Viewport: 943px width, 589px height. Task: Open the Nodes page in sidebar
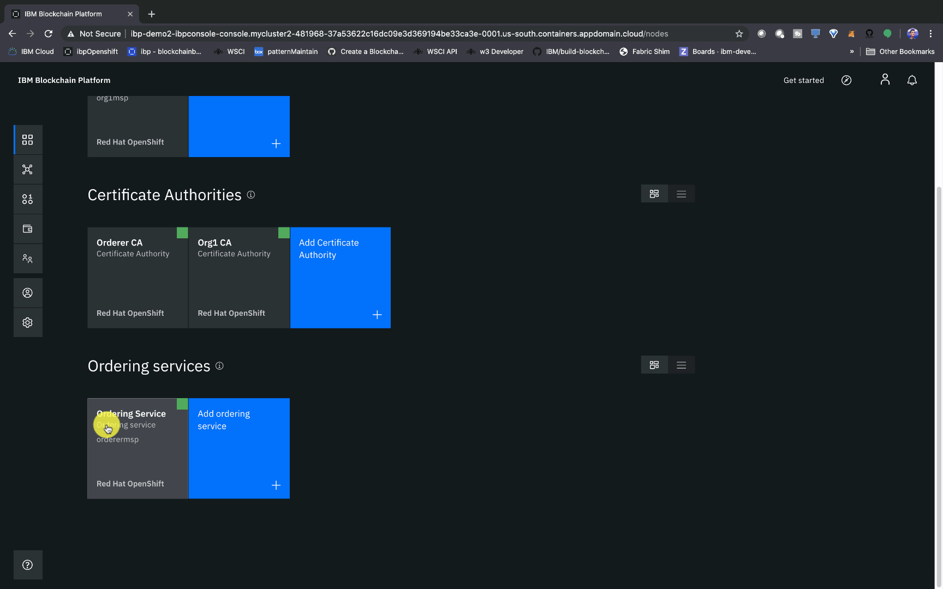pyautogui.click(x=27, y=140)
